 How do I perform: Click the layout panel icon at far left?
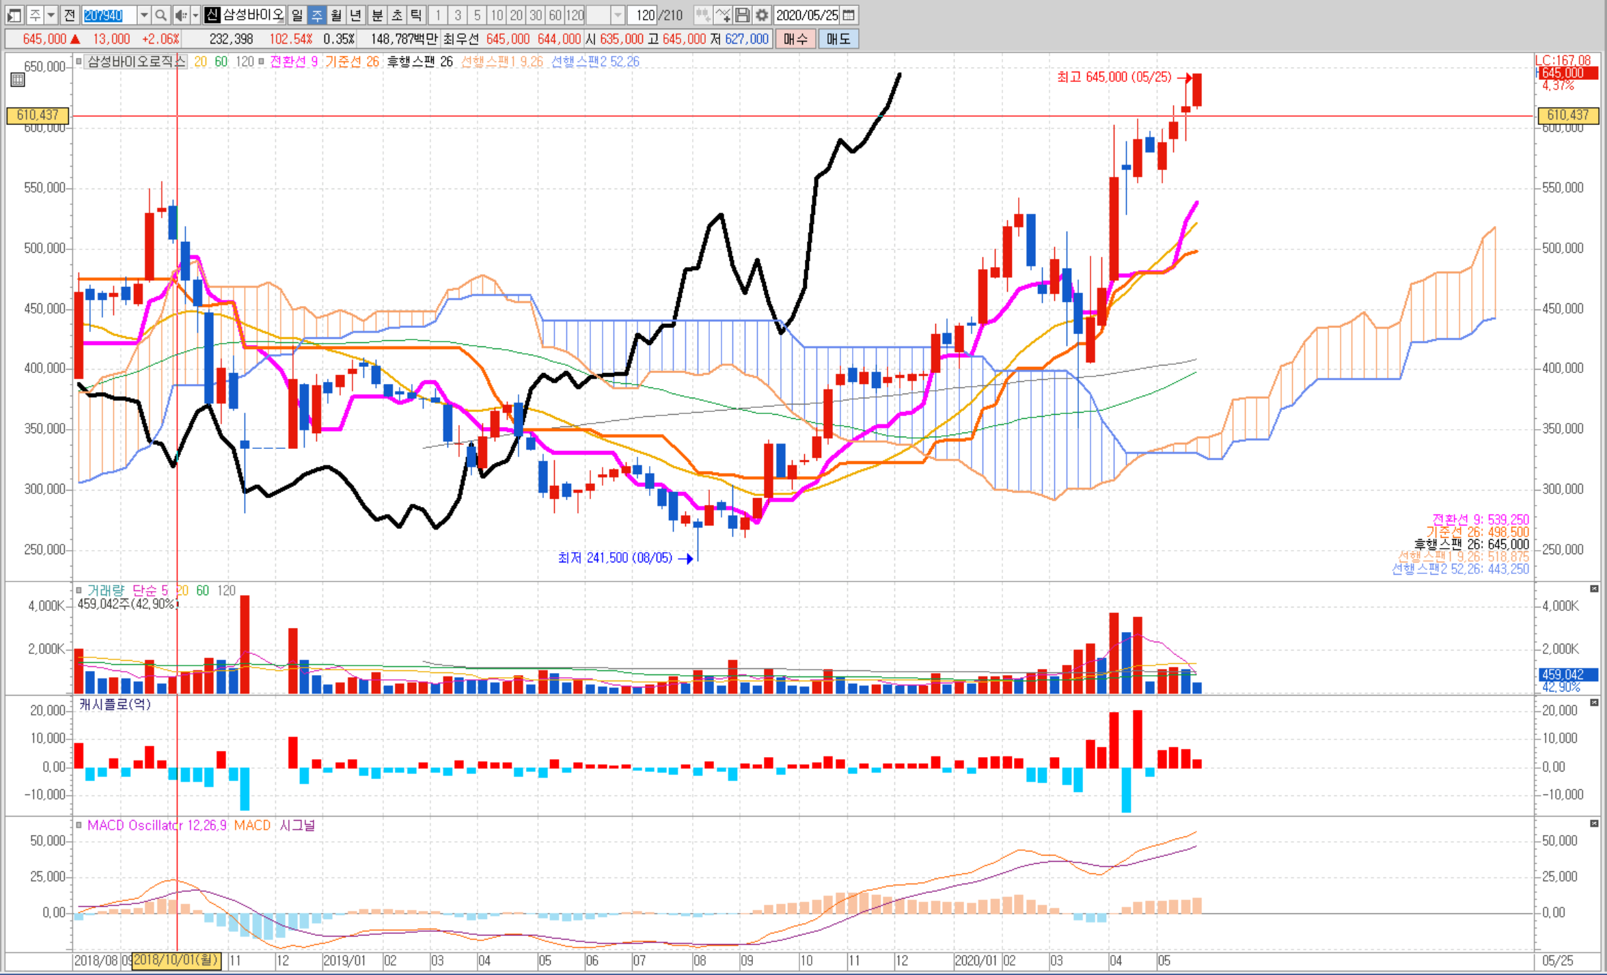(x=14, y=15)
